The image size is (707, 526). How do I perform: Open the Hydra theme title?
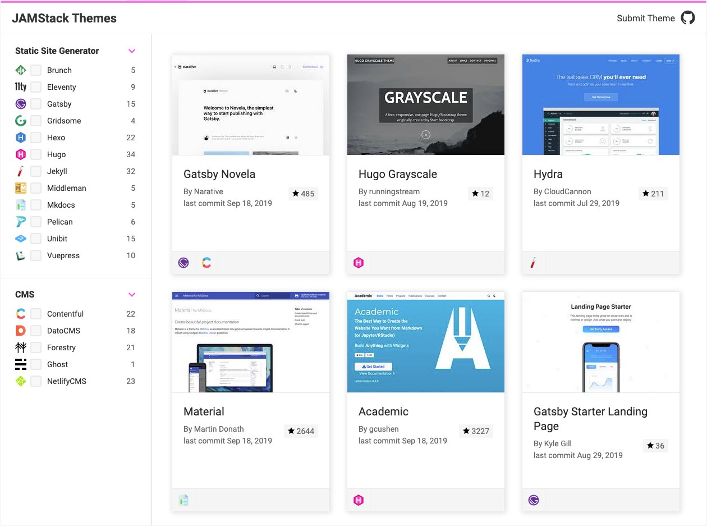(548, 174)
